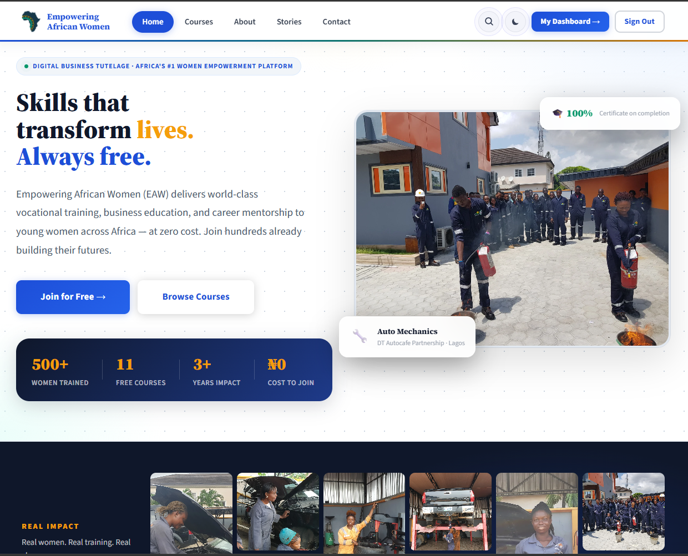The width and height of the screenshot is (688, 556).
Task: Click the magnifier inside its circular border
Action: [x=488, y=21]
